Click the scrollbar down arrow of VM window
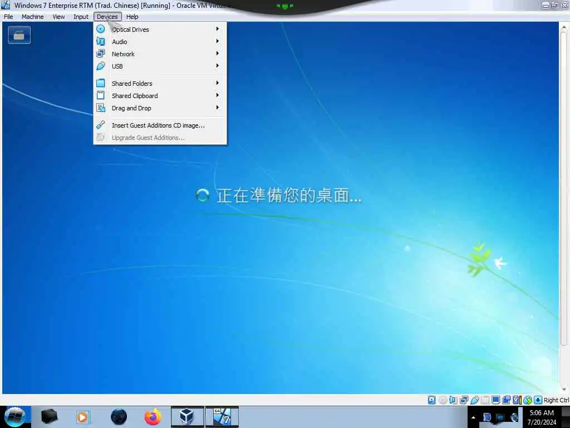570x428 pixels. click(564, 390)
